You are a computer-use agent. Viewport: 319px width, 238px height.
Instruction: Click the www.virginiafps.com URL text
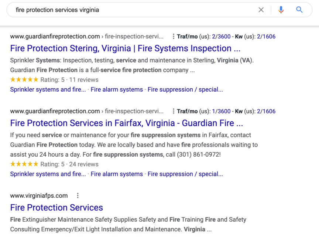click(x=39, y=195)
